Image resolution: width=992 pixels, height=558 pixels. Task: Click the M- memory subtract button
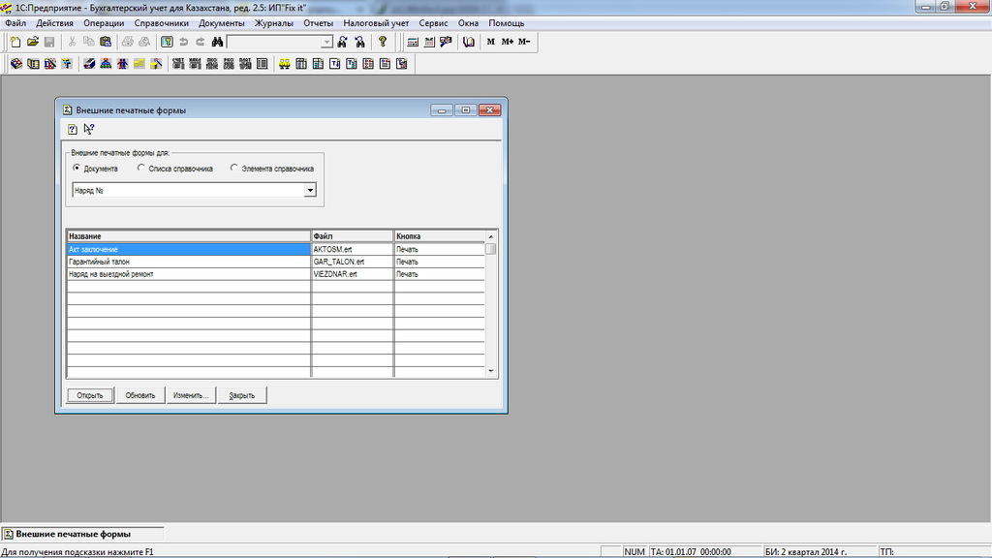coord(524,42)
